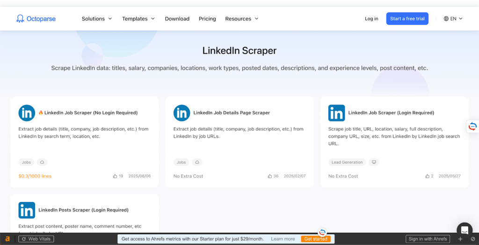Click floating sync widget at right edge
Viewport: 479px width, 245px height.
click(472, 126)
